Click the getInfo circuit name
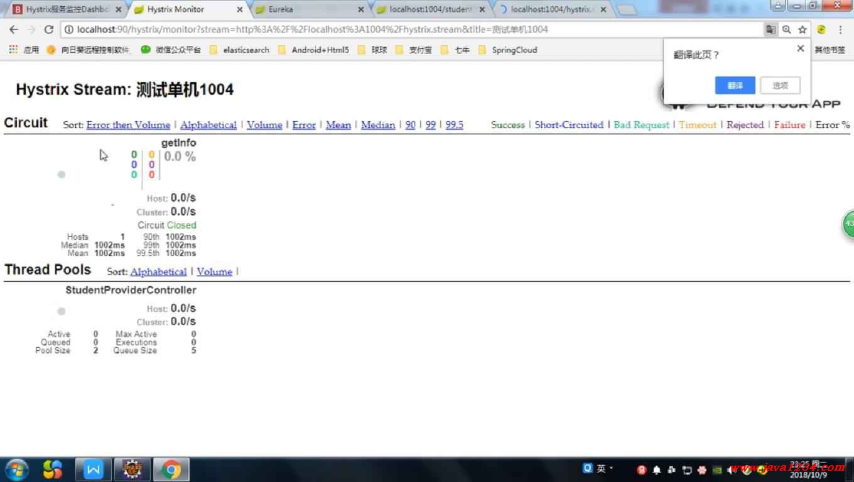 pos(179,143)
